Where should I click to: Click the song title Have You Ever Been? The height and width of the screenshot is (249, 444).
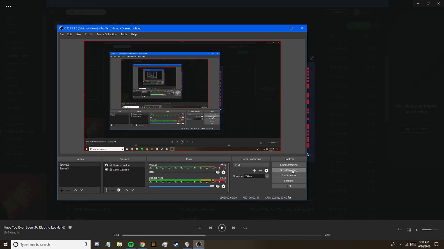34,228
